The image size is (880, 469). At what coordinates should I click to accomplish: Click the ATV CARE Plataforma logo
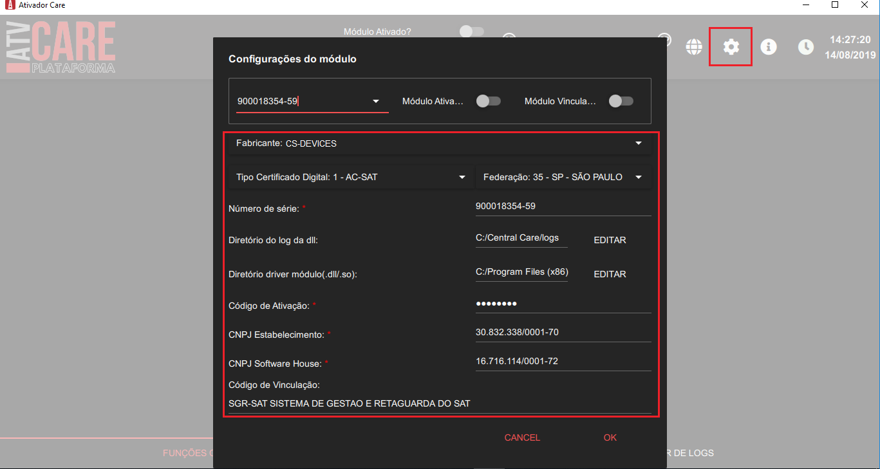click(x=61, y=46)
